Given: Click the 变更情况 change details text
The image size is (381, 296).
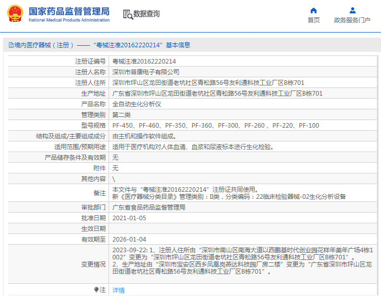Looking at the screenshot, I should click(243, 261).
